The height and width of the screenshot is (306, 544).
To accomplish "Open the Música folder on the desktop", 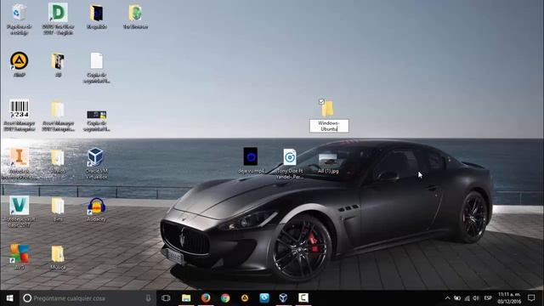I will [x=58, y=254].
